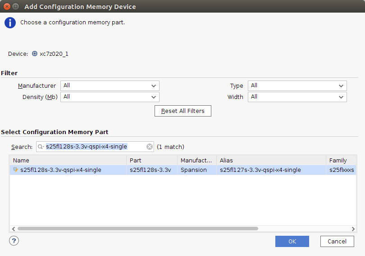Click the xc7z020_1 device name
This screenshot has height=256, width=365.
(x=54, y=54)
